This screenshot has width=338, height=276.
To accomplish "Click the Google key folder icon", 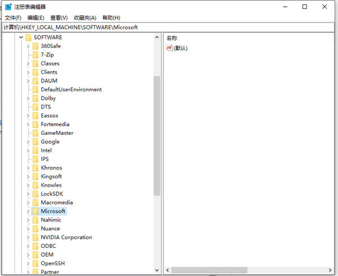I will [x=35, y=142].
